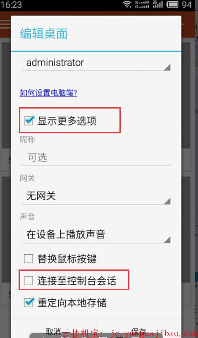198x338 pixels.
Task: Open 在设备上播放声音 sound dropdown
Action: click(x=96, y=235)
